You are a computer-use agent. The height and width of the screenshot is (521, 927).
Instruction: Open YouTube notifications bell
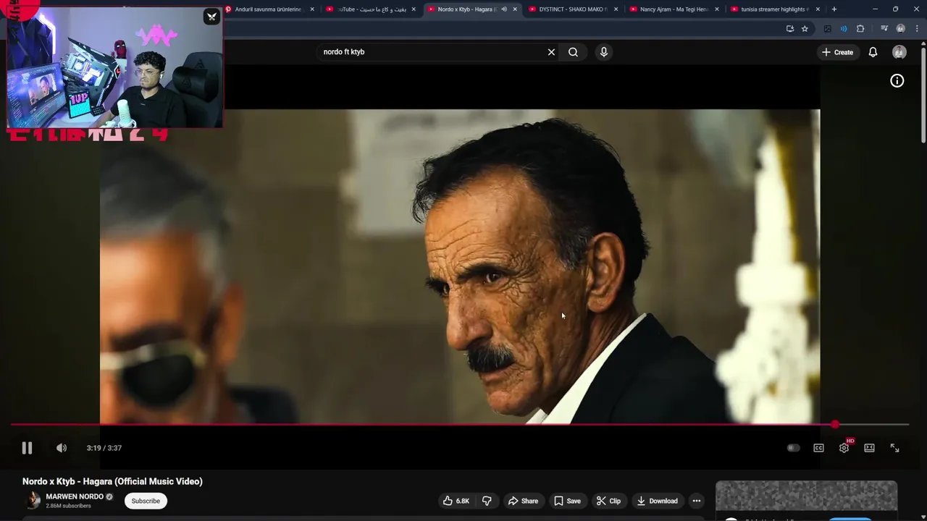873,52
